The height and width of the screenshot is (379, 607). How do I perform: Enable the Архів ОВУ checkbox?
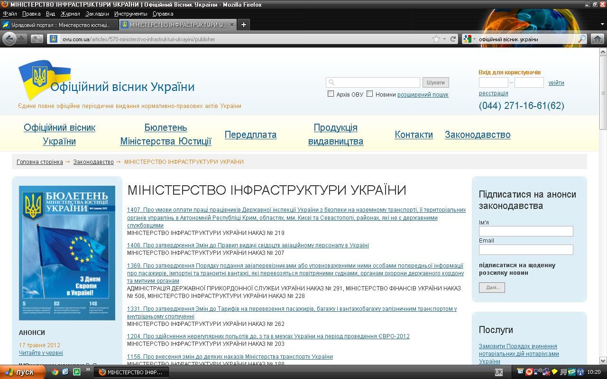(x=331, y=94)
